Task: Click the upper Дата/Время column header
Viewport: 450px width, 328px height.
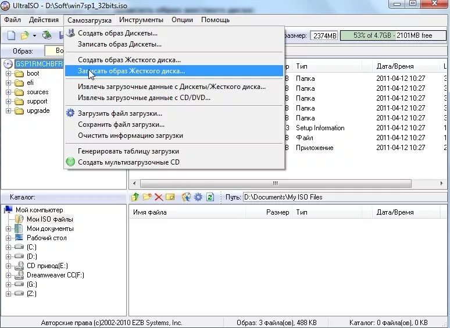Action: (406, 66)
